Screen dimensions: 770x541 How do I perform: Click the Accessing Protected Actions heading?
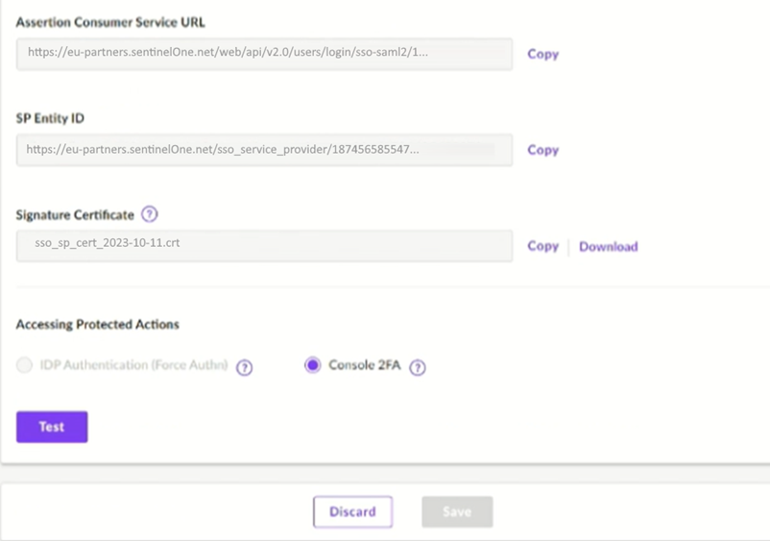pyautogui.click(x=97, y=325)
